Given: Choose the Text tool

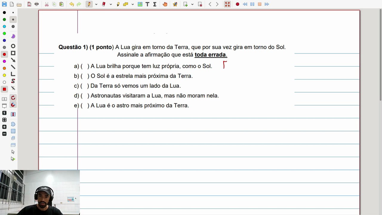Looking at the screenshot, I should pyautogui.click(x=147, y=4).
